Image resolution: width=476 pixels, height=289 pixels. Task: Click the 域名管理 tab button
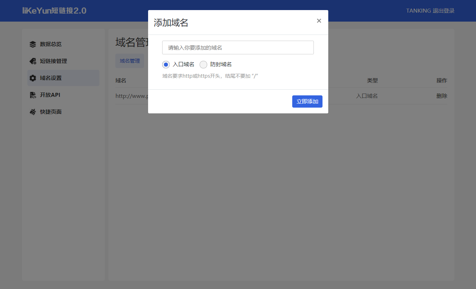click(130, 61)
